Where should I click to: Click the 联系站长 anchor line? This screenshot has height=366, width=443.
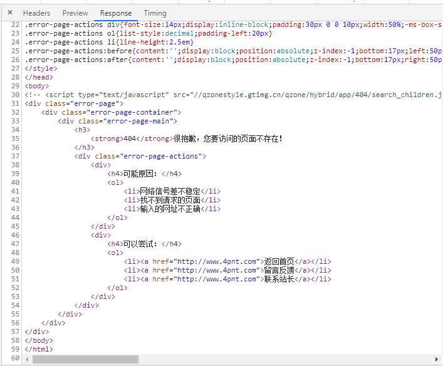coord(227,279)
